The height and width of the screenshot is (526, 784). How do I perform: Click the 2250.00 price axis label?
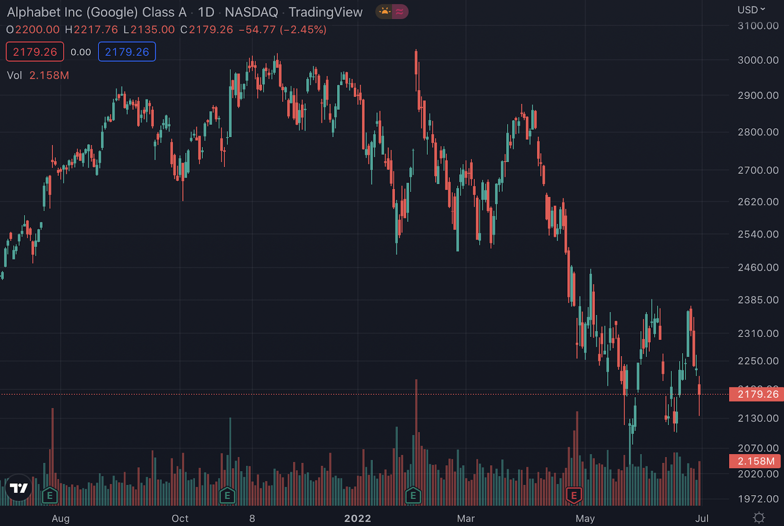point(758,361)
